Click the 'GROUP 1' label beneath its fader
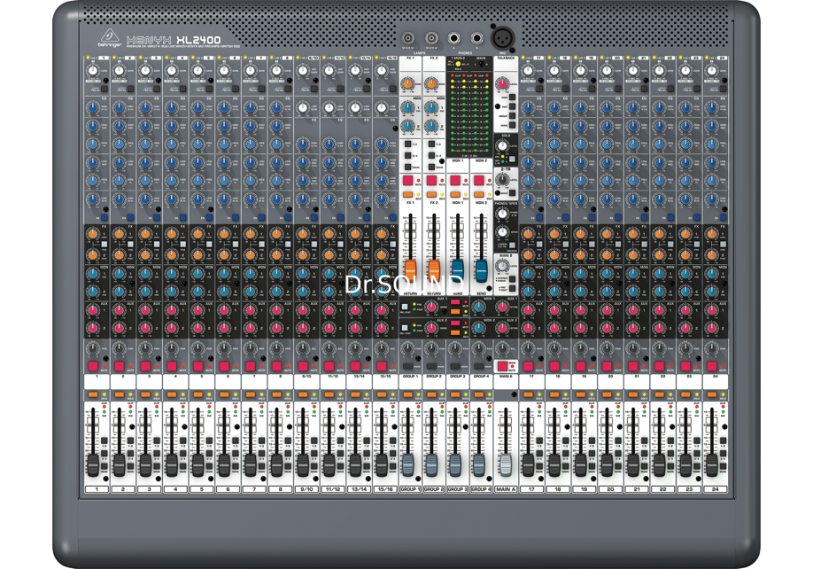 pyautogui.click(x=410, y=488)
